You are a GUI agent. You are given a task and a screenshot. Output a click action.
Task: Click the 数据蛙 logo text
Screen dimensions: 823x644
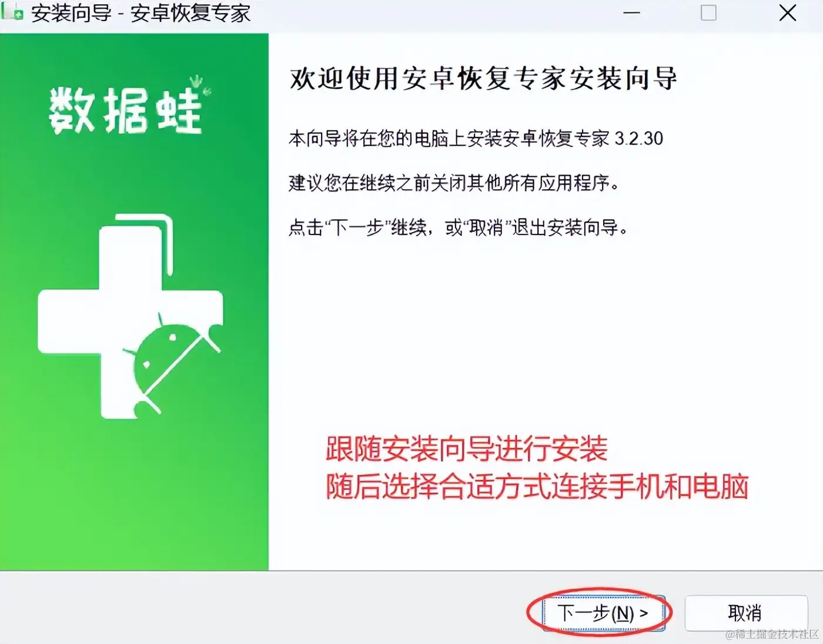click(x=126, y=110)
